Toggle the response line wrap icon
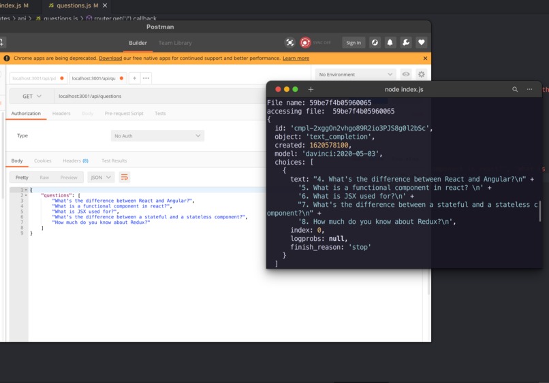Image resolution: width=549 pixels, height=383 pixels. point(124,178)
